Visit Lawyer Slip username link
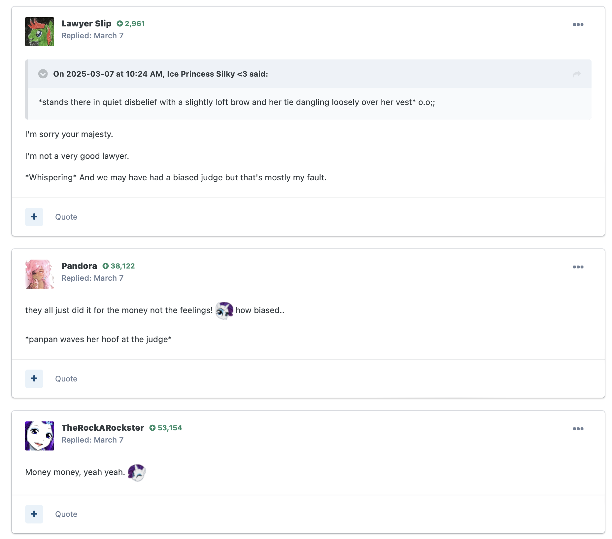This screenshot has height=539, width=612. coord(86,23)
